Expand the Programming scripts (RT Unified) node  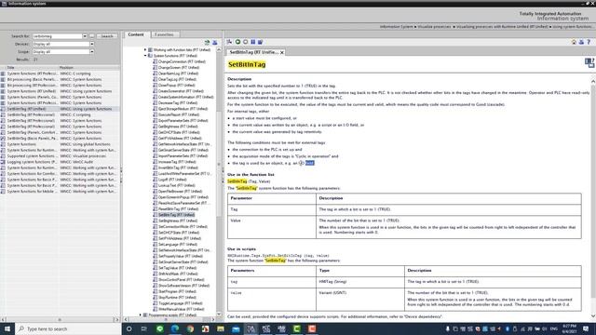pos(141,315)
